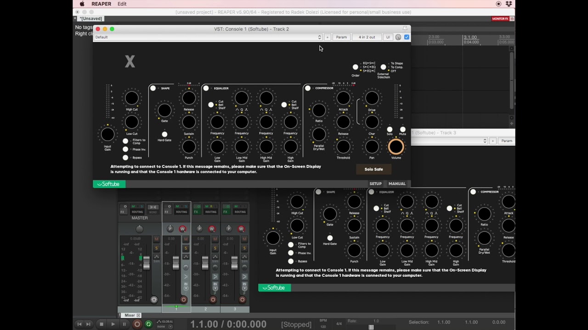The image size is (588, 330).
Task: Click the Gate knob in Track 2 plugin
Action: pos(164,110)
